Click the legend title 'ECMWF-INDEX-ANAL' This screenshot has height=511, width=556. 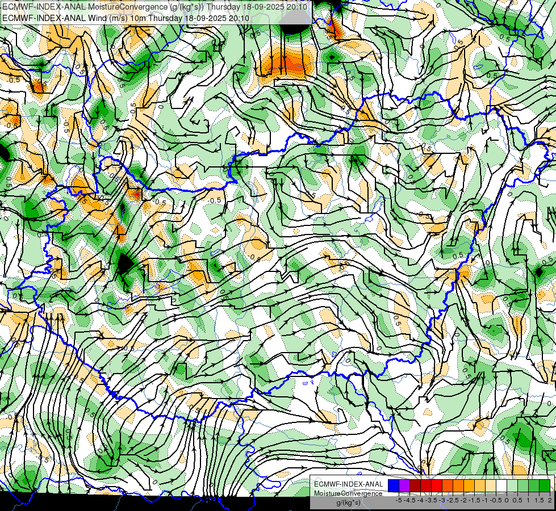[x=349, y=484]
